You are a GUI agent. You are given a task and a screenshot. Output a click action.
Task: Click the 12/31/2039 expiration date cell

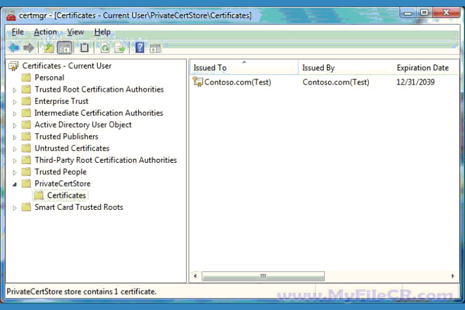tap(415, 82)
